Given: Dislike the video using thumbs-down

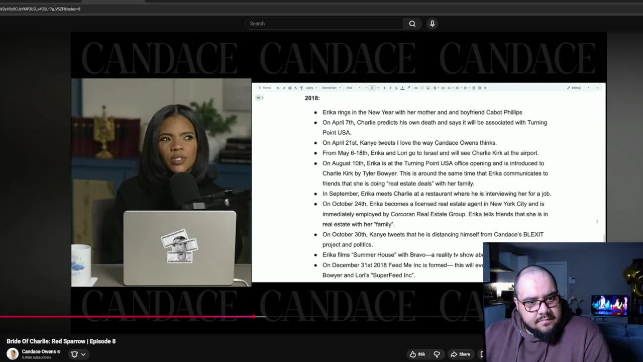Looking at the screenshot, I should (x=437, y=354).
